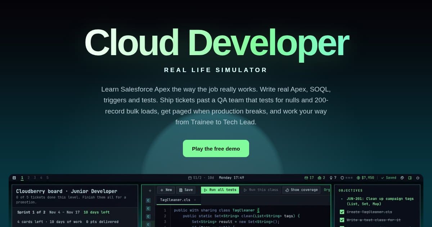Screen dimensions: 432x227
Task: Add a file with the plus icon
Action: click(150, 190)
